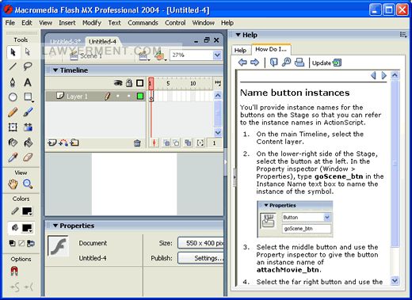Image resolution: width=412 pixels, height=300 pixels.
Task: Toggle Layer 1 lock dot
Action: [x=129, y=96]
